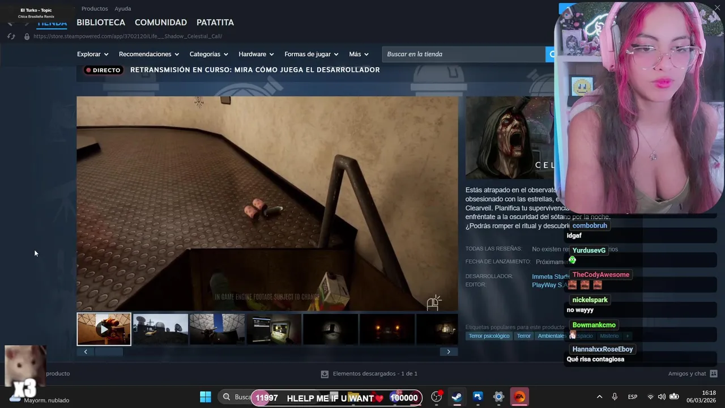Click the microphone tray icon

[x=615, y=397]
